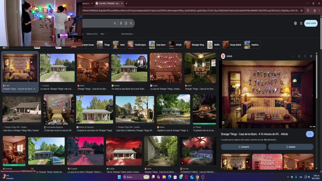
Task: Open McAfee from the taskbar
Action: [x=186, y=177]
